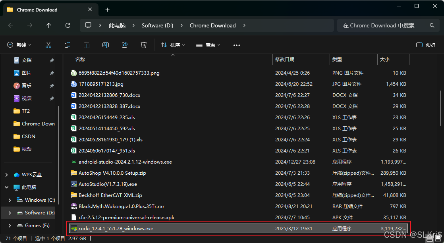
Task: Click the Share icon
Action: click(x=125, y=45)
